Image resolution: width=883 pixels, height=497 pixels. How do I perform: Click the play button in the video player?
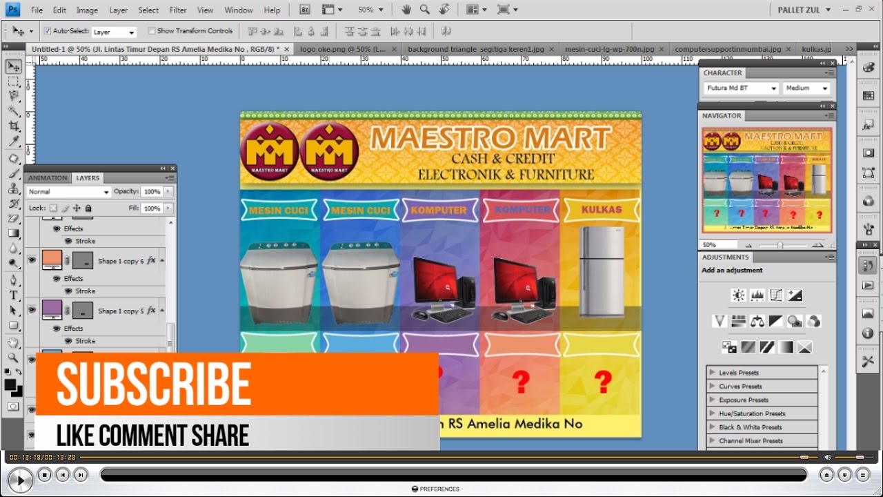(x=20, y=480)
